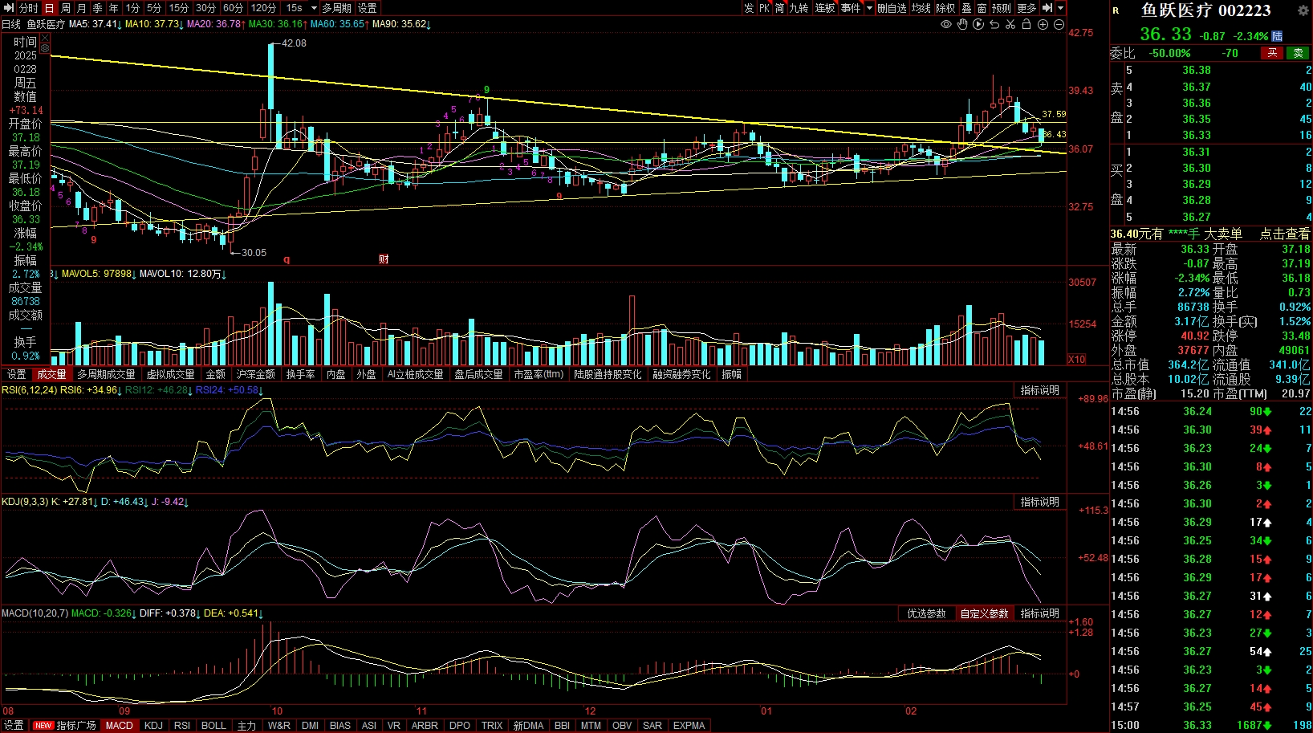This screenshot has height=733, width=1313.
Task: Select the hand pan tool icon
Action: tap(962, 24)
